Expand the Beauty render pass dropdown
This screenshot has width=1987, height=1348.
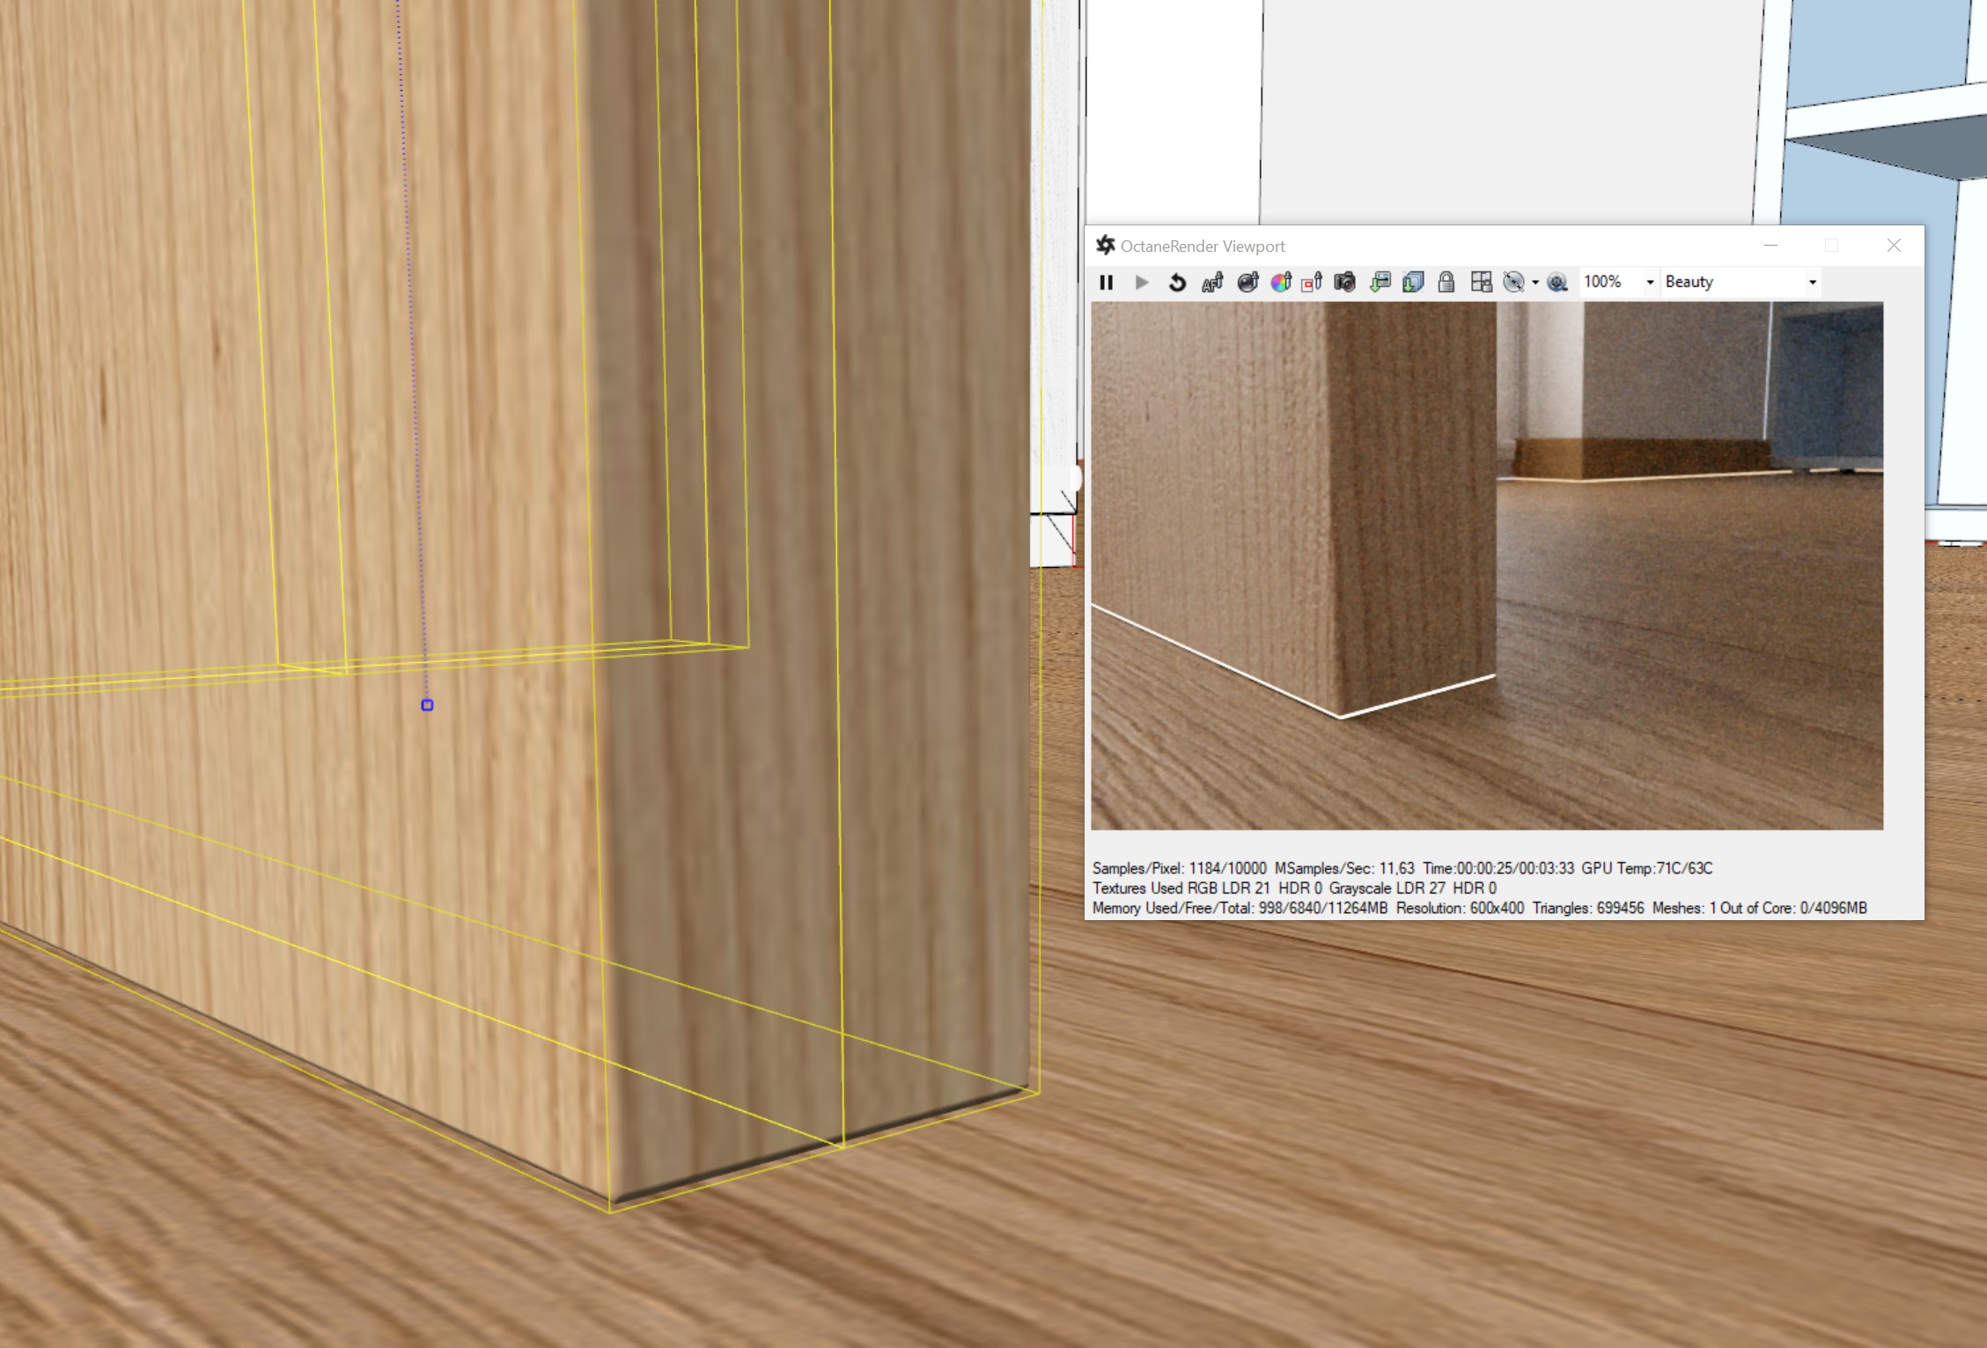pos(1812,282)
